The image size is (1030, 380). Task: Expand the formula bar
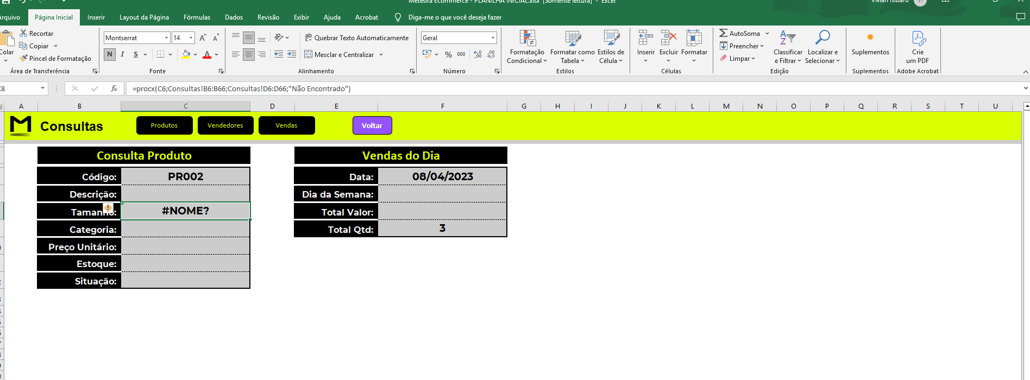click(1025, 88)
